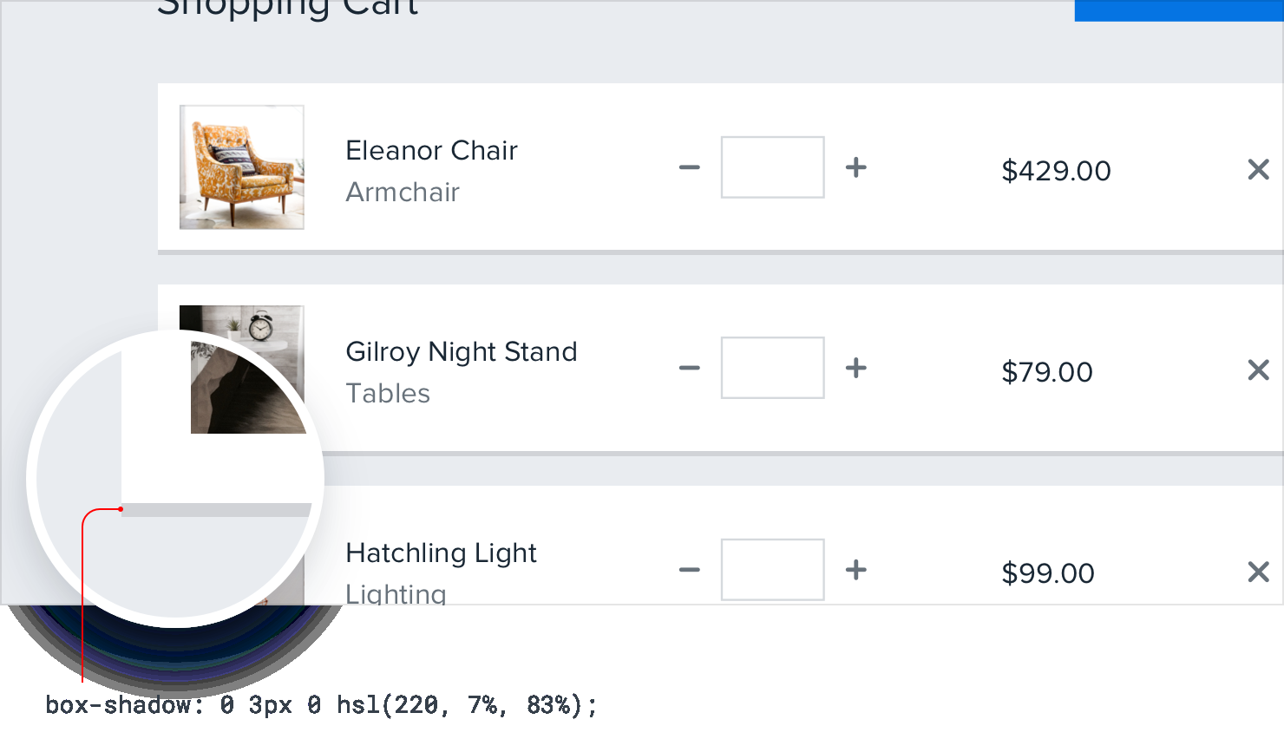This screenshot has width=1284, height=739.
Task: Remove Eleanor Chair from cart
Action: (1258, 169)
